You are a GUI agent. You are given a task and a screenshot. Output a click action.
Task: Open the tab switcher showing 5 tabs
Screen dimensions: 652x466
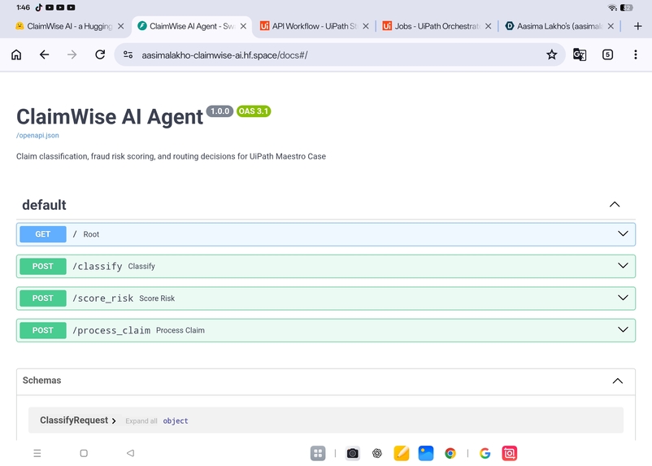pyautogui.click(x=607, y=54)
